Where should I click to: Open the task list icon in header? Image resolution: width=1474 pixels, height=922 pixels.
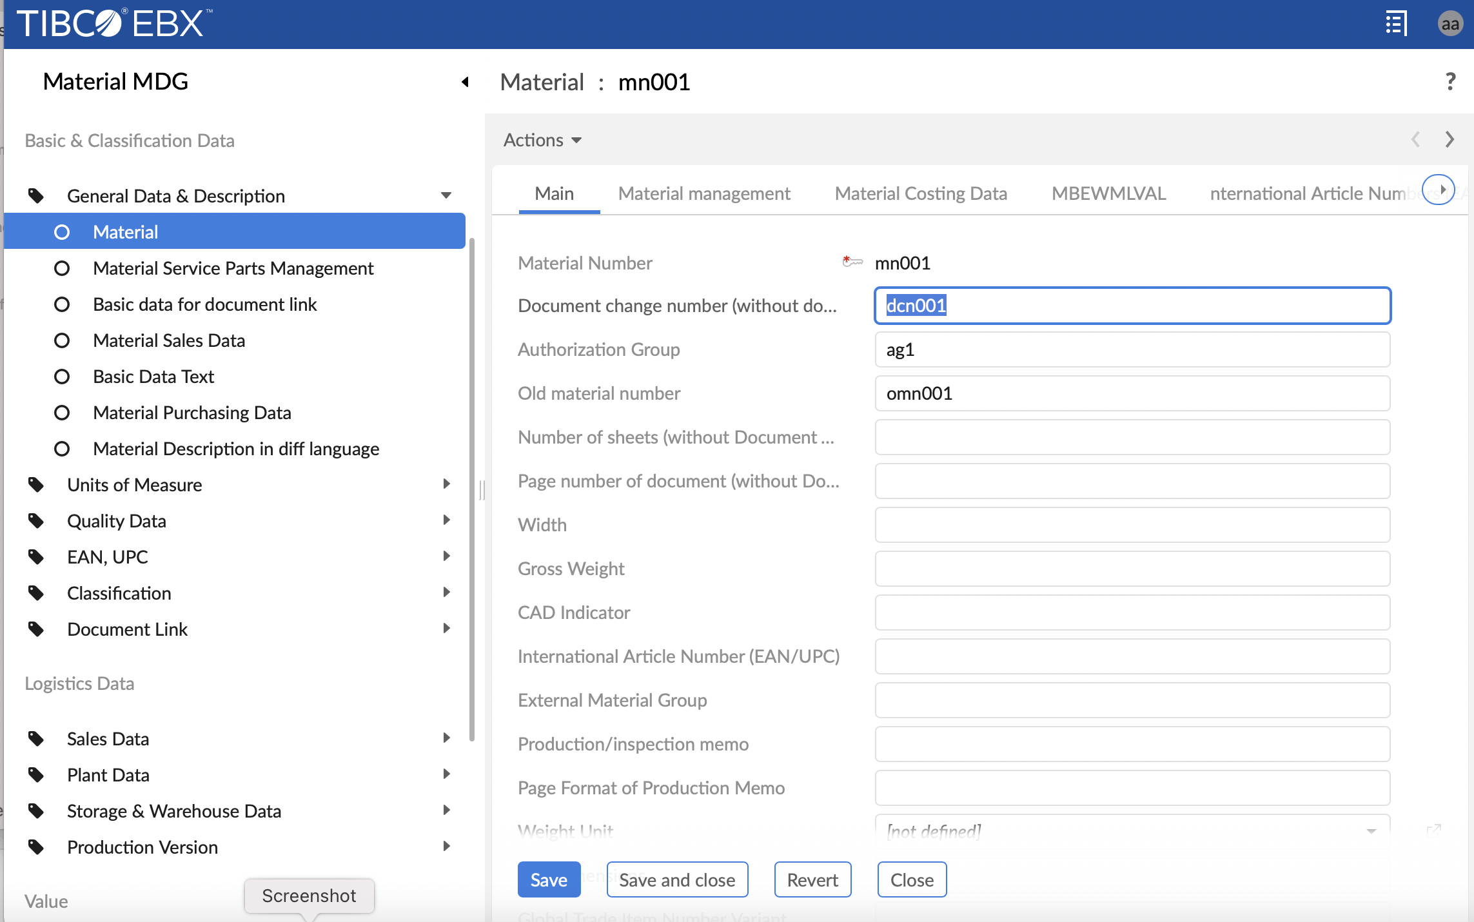tap(1395, 24)
